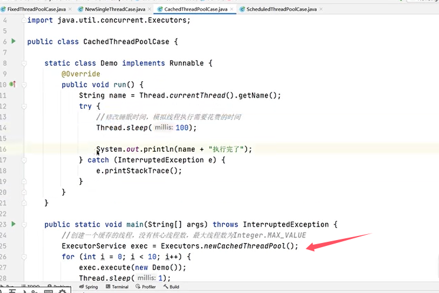This screenshot has height=293, width=439.
Task: Collapse the static class Demo block
Action: pyautogui.click(x=24, y=64)
